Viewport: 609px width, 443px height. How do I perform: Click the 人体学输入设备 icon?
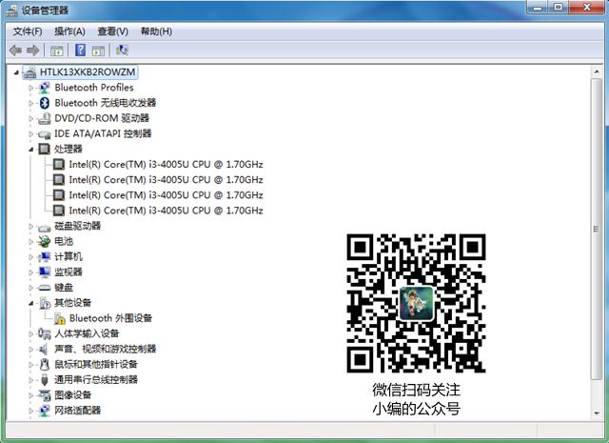(45, 333)
